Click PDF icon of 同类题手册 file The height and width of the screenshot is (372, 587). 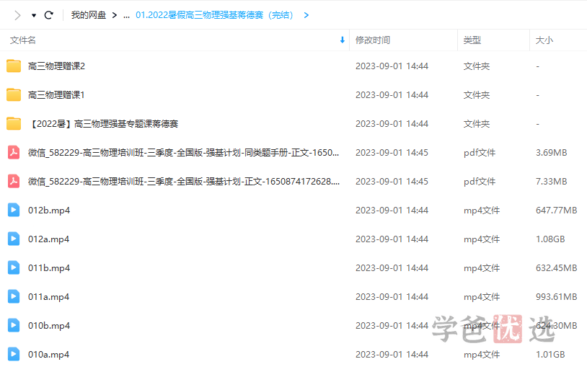pyautogui.click(x=14, y=152)
